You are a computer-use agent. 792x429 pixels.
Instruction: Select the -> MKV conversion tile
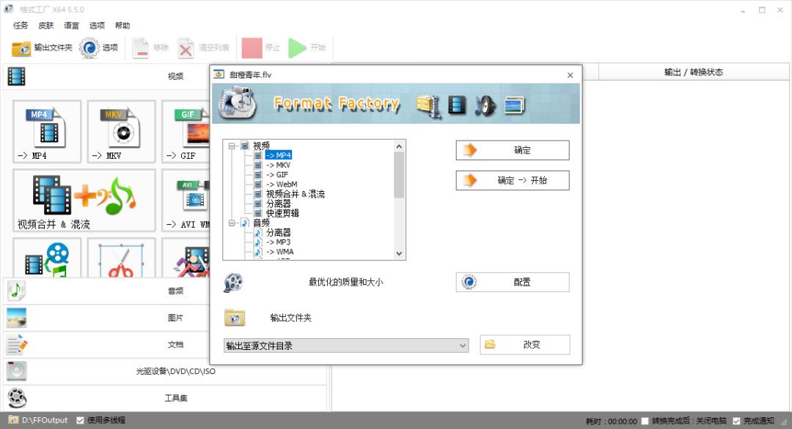pos(121,132)
